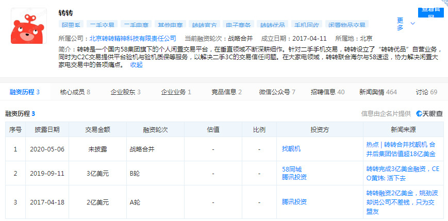Switch to the 讨论 tab
The height and width of the screenshot is (221, 448).
click(x=426, y=92)
